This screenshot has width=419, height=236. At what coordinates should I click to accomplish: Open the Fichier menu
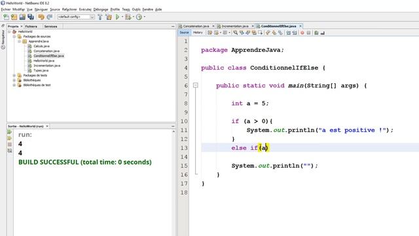(x=6, y=9)
